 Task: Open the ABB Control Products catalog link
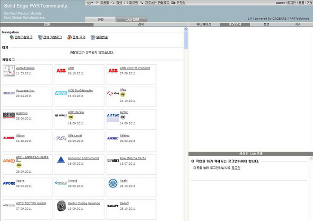(x=135, y=68)
